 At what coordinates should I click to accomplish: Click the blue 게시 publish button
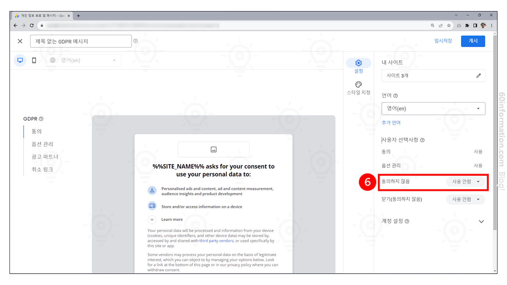[x=473, y=41]
